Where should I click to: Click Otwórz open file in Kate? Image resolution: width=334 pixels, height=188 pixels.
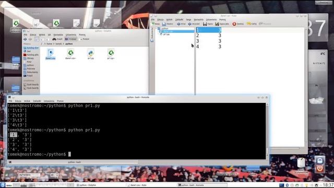tap(168, 24)
